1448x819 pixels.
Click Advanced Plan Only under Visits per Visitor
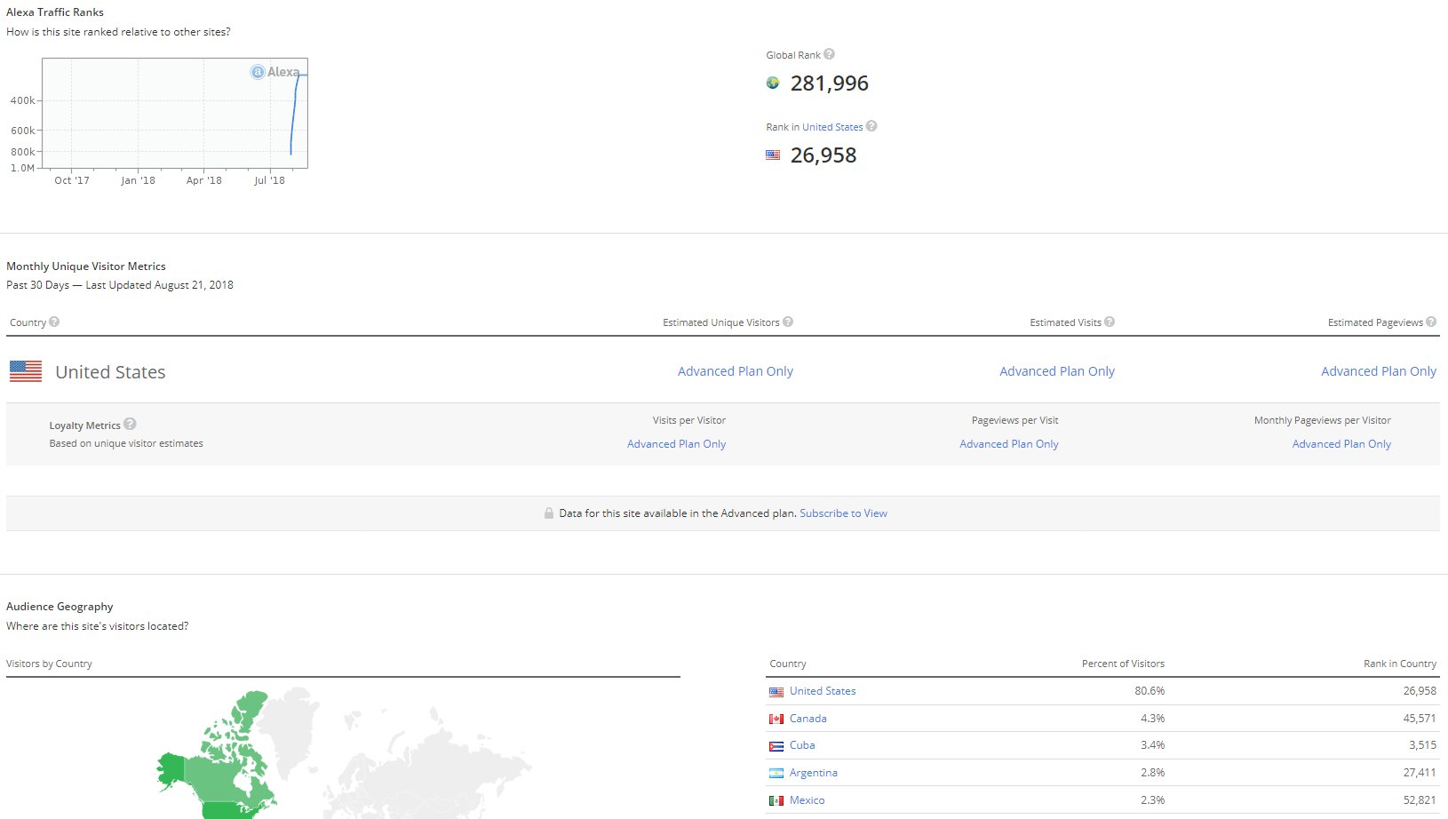[676, 444]
